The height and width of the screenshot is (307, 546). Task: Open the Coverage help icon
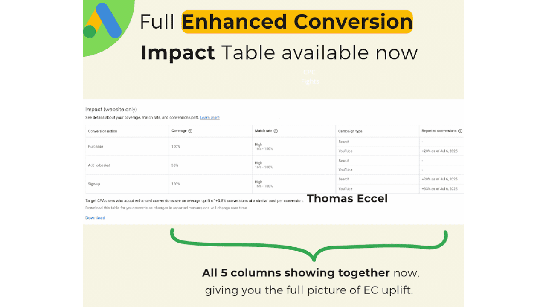pos(190,131)
